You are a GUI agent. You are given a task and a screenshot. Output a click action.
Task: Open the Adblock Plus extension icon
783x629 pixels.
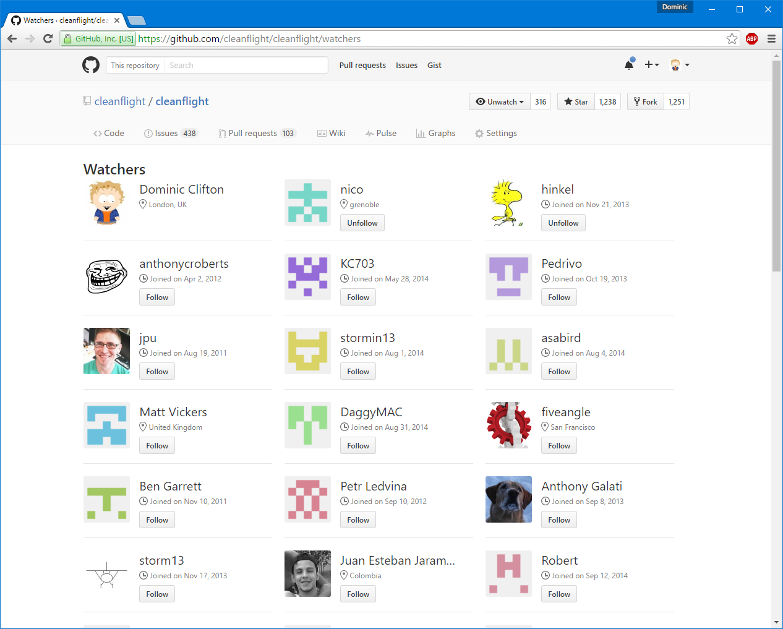[x=751, y=38]
